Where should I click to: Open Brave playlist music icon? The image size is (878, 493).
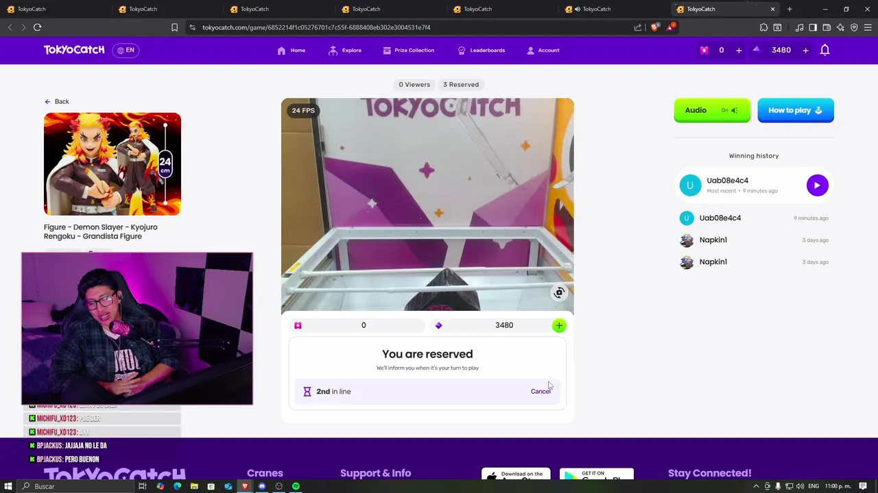[799, 27]
